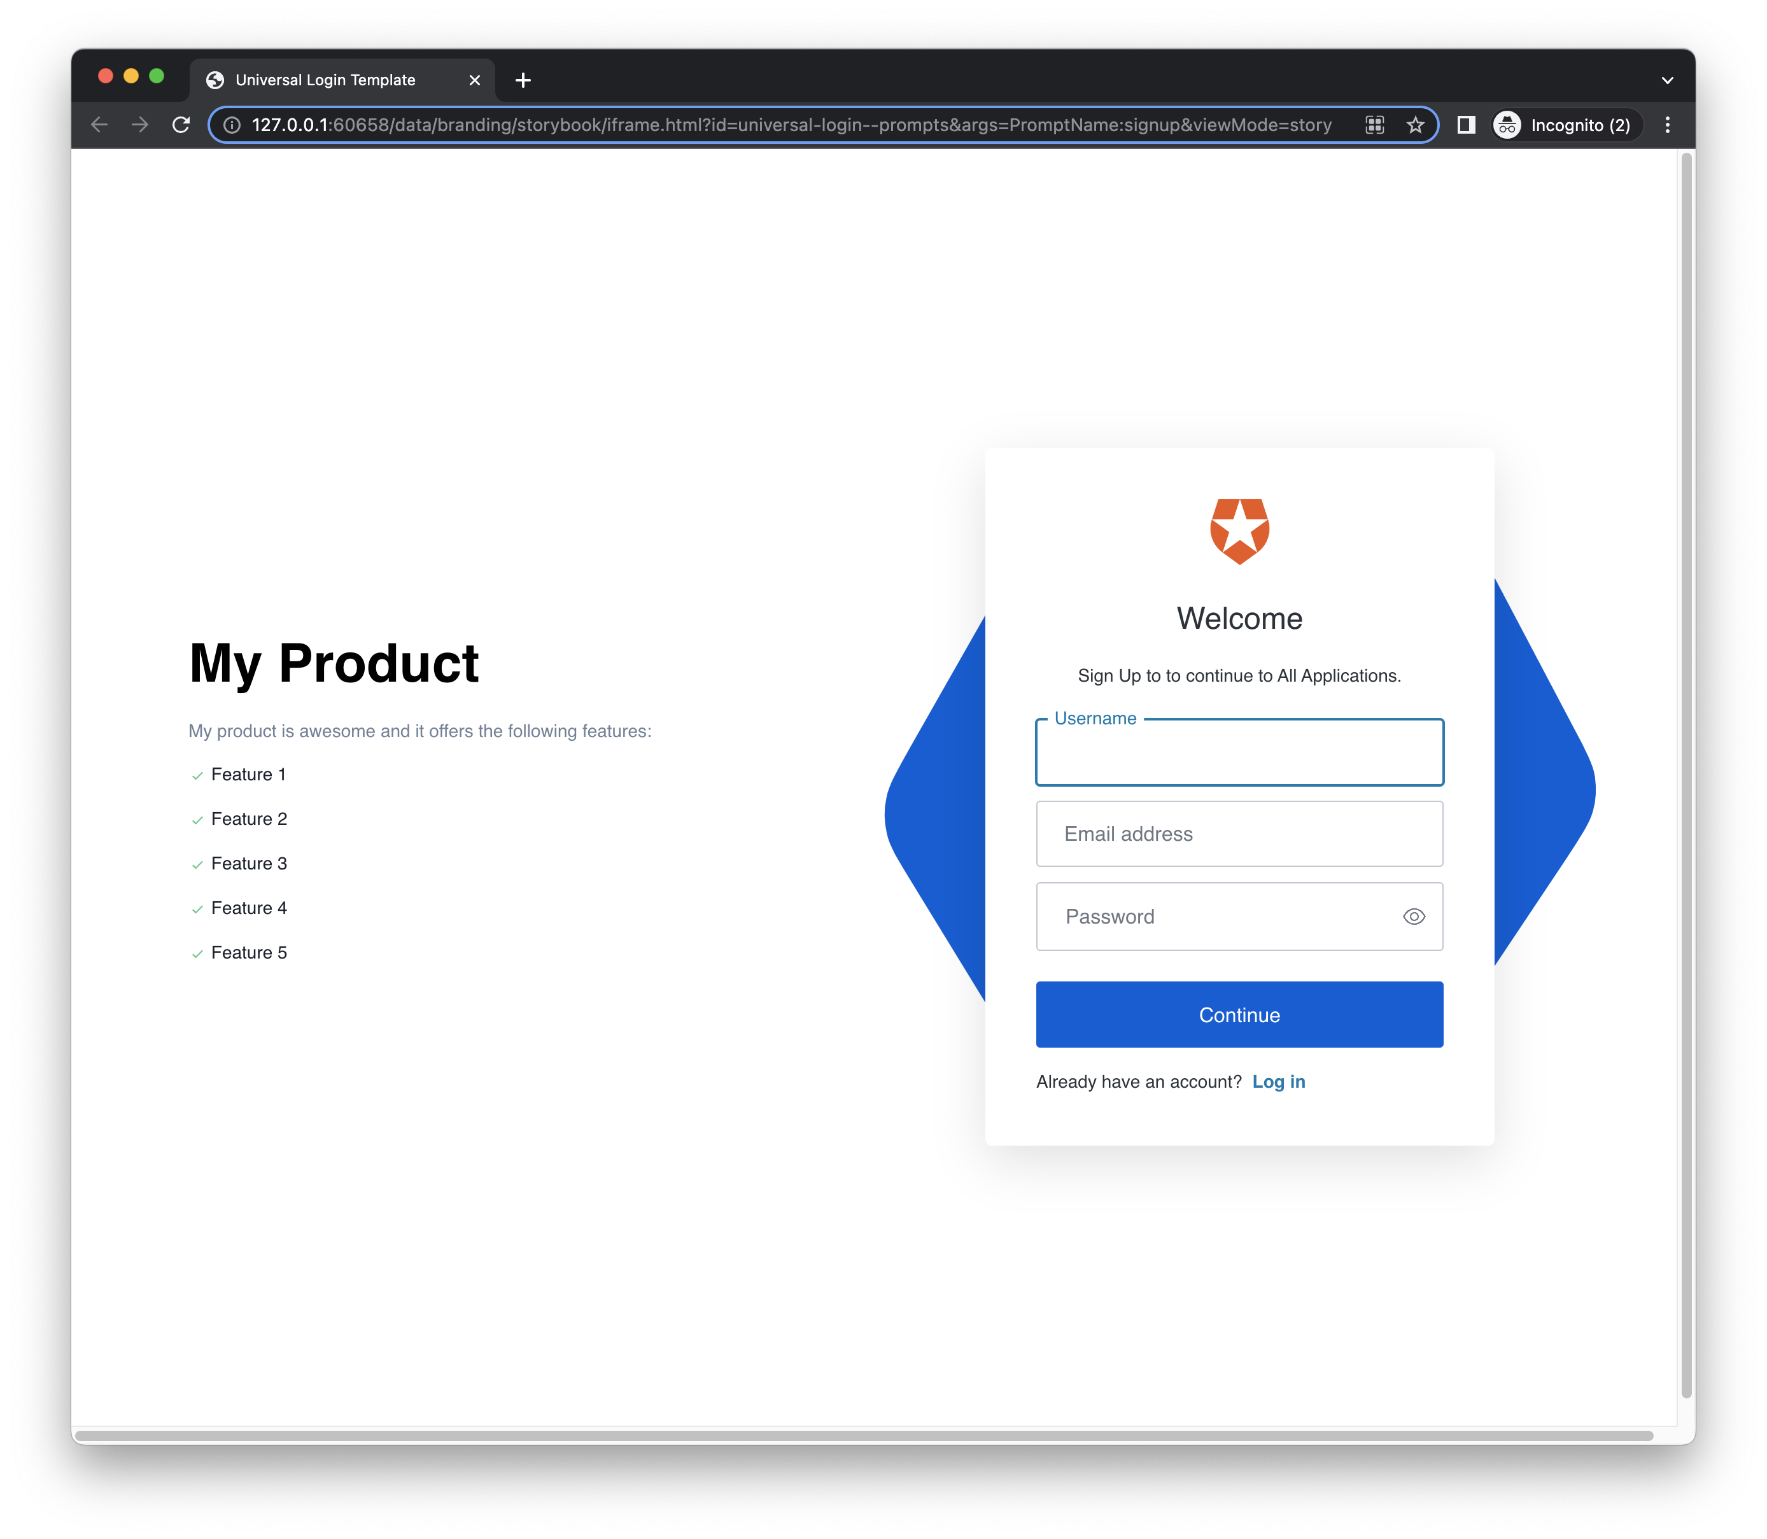Click the bookmark star icon

point(1416,125)
